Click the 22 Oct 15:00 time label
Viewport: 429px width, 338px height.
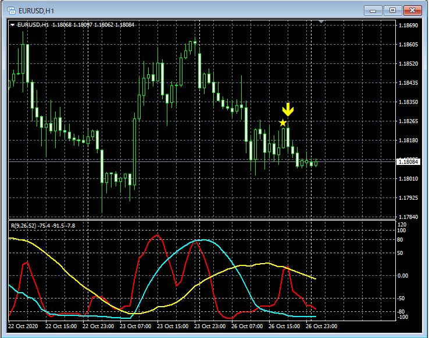61,326
